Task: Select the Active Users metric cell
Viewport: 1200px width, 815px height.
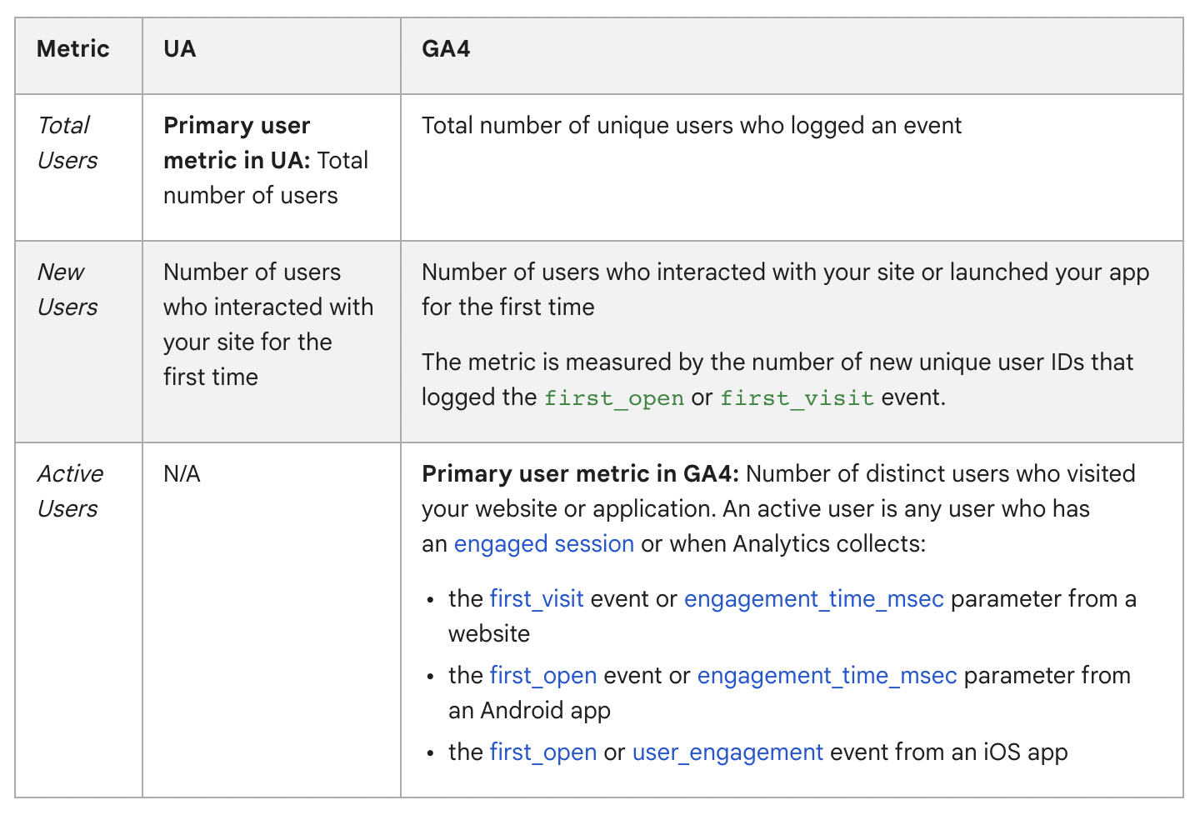Action: pyautogui.click(x=78, y=619)
